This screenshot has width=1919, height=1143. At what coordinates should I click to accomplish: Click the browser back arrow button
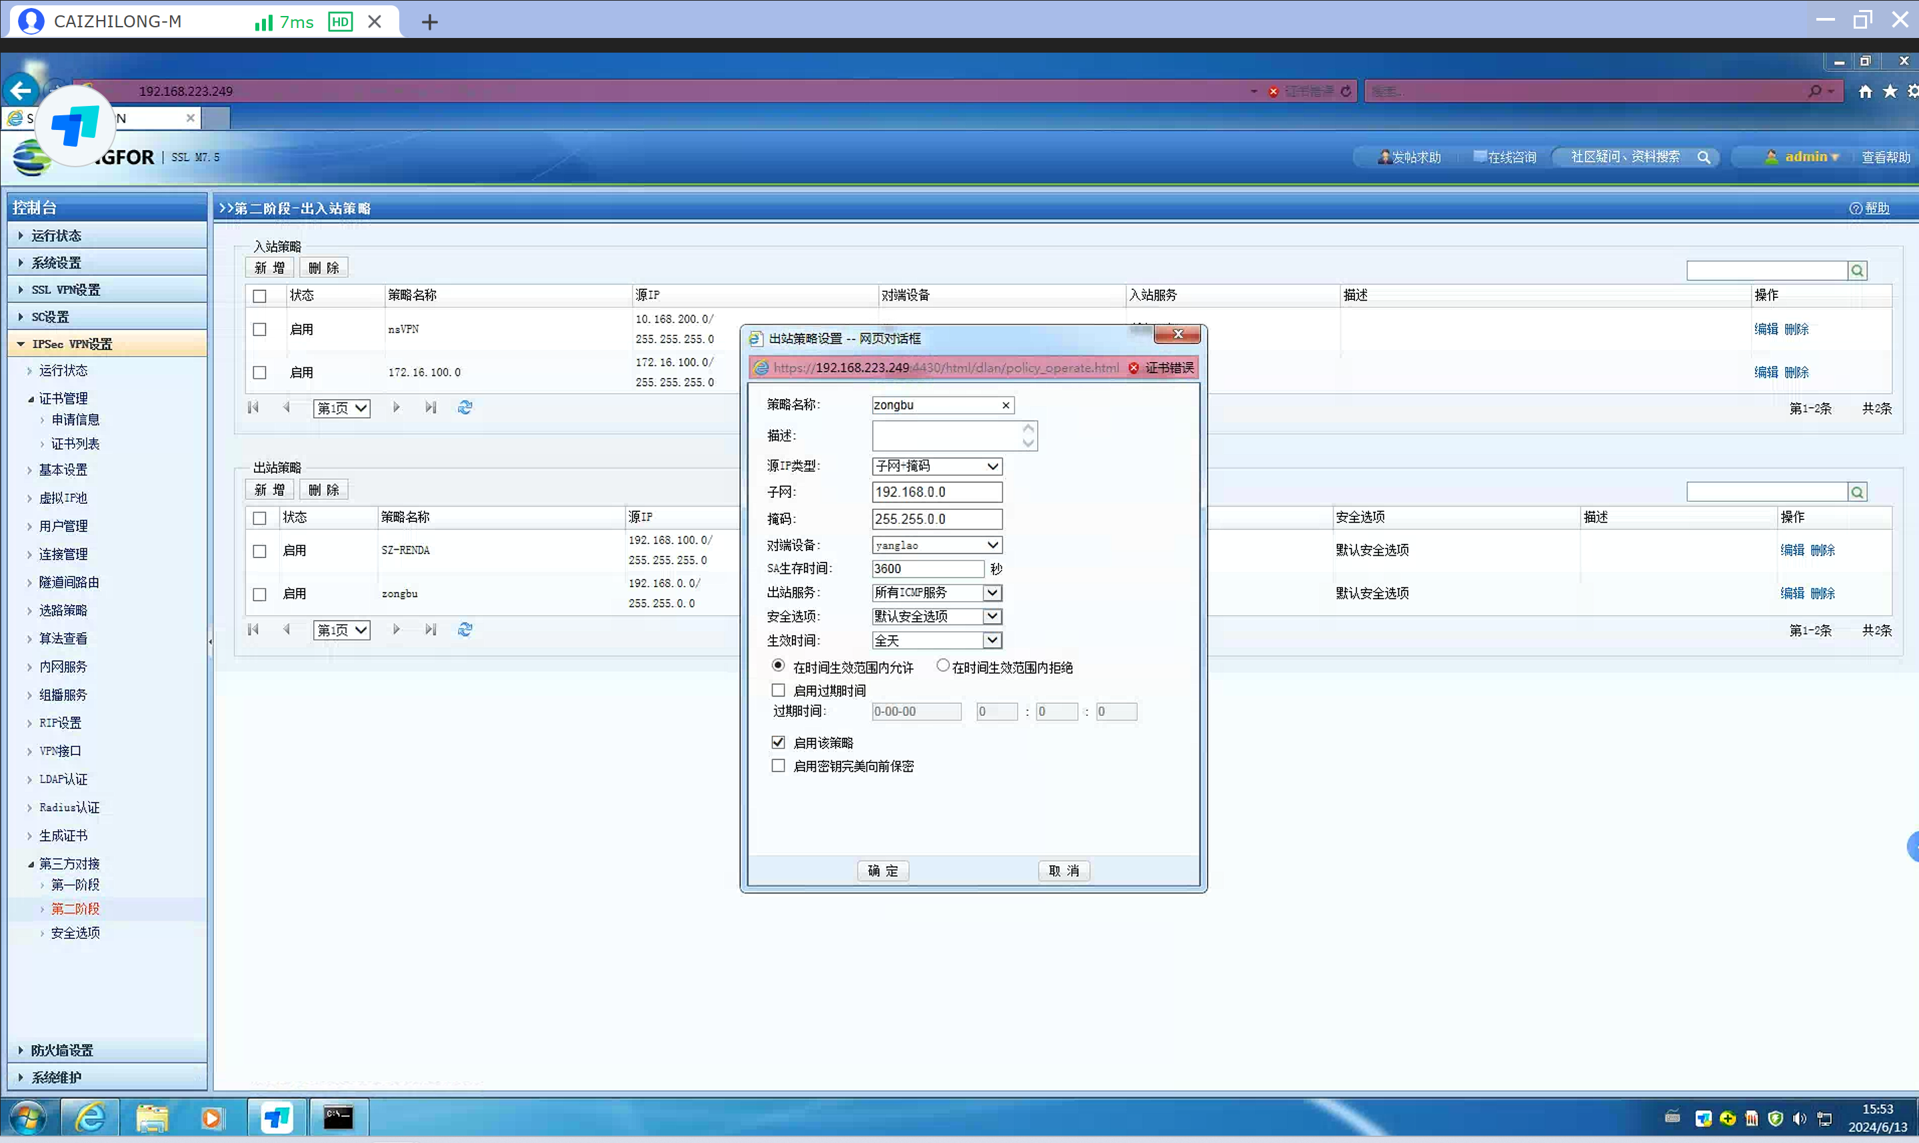21,91
